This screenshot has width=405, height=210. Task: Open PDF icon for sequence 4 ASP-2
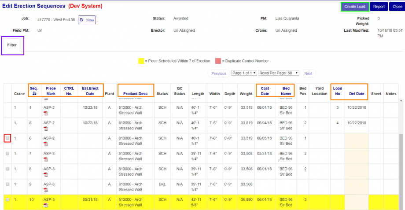[x=46, y=113]
